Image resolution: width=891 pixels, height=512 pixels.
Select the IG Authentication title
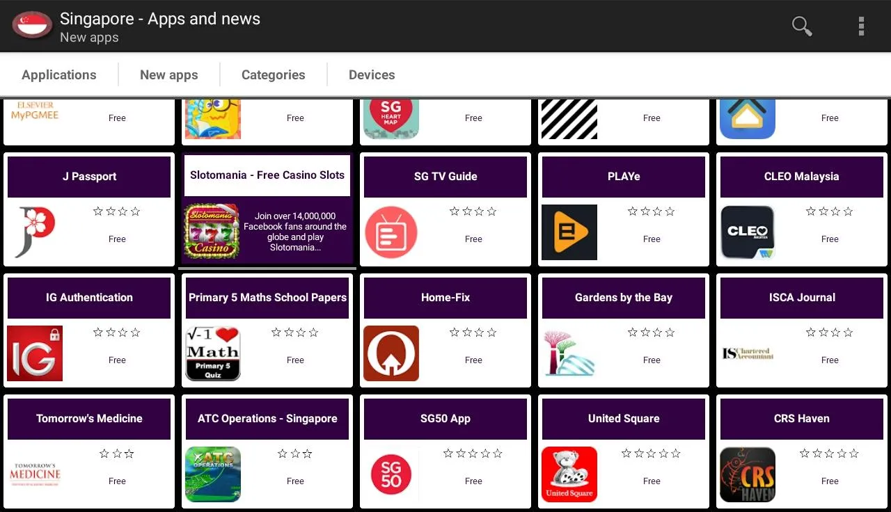(x=89, y=298)
